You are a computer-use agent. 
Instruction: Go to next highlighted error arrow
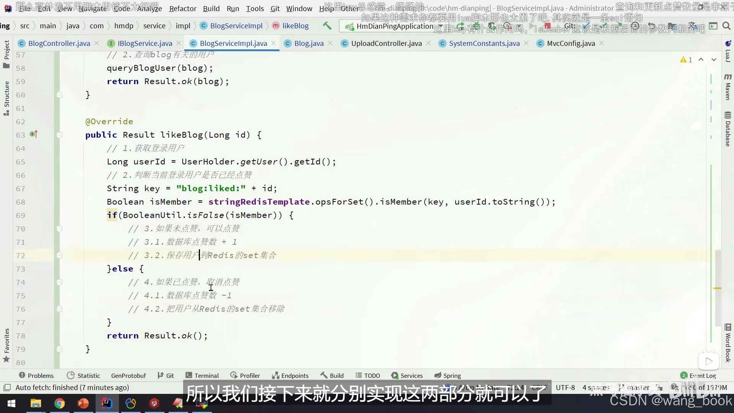(714, 60)
